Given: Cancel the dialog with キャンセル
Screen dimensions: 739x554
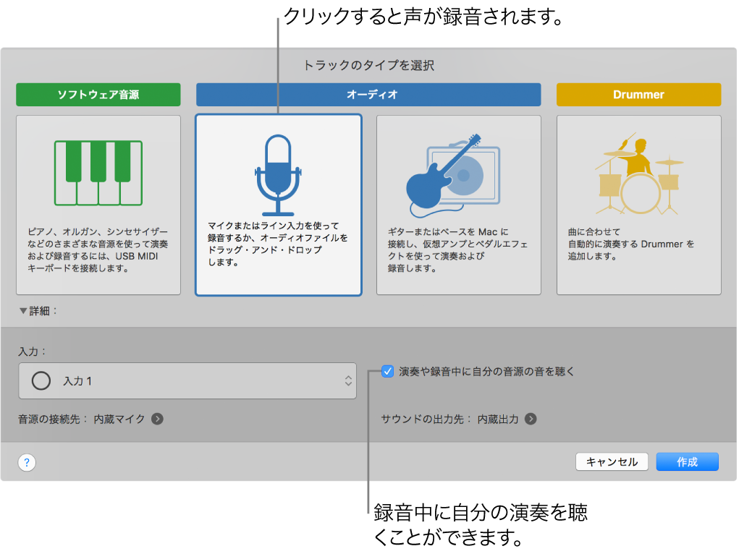Looking at the screenshot, I should (x=611, y=461).
